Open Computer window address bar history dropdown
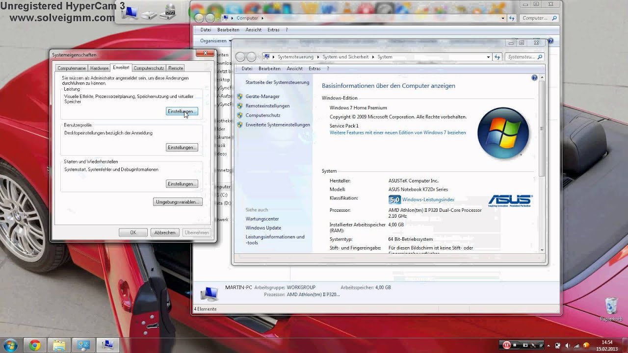Screen dimensions: 628x353 click(503, 18)
